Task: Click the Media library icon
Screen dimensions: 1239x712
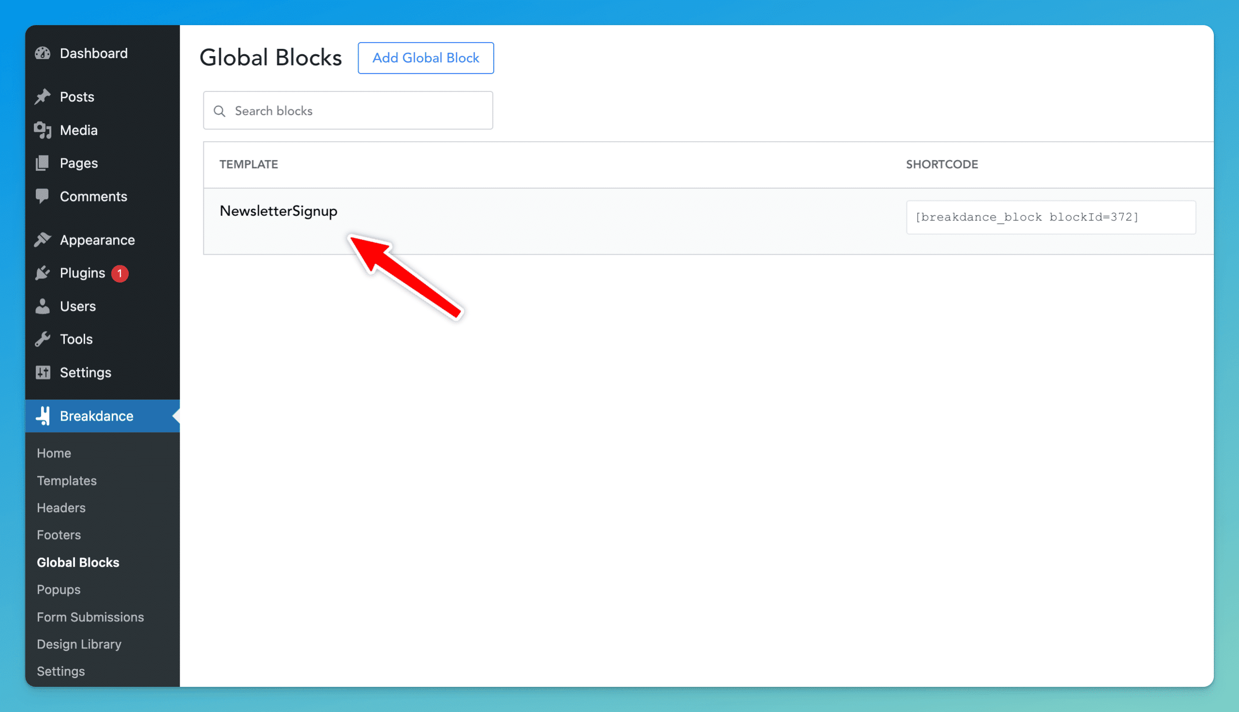Action: pos(43,130)
